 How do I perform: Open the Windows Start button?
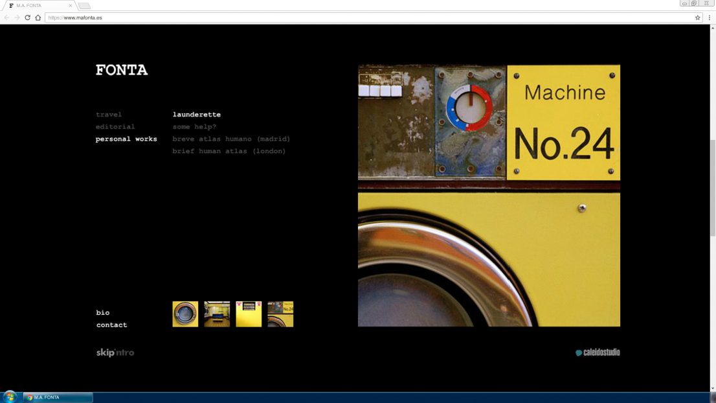click(10, 397)
